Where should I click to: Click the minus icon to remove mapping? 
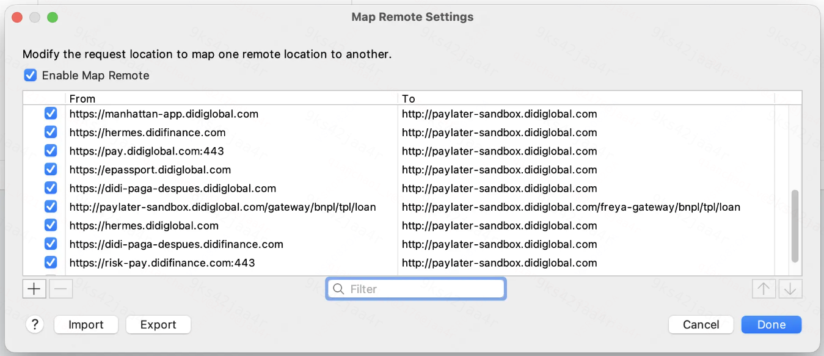[x=60, y=289]
